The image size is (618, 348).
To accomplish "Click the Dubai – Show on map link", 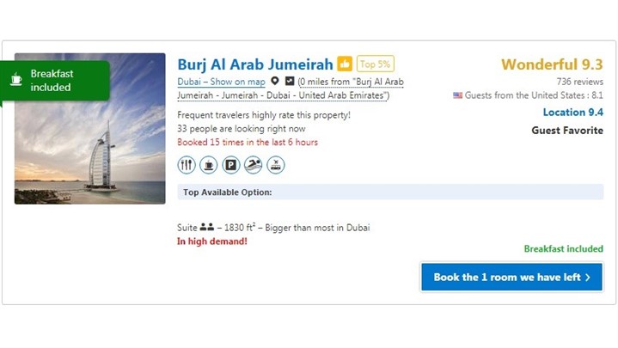I will tap(221, 82).
